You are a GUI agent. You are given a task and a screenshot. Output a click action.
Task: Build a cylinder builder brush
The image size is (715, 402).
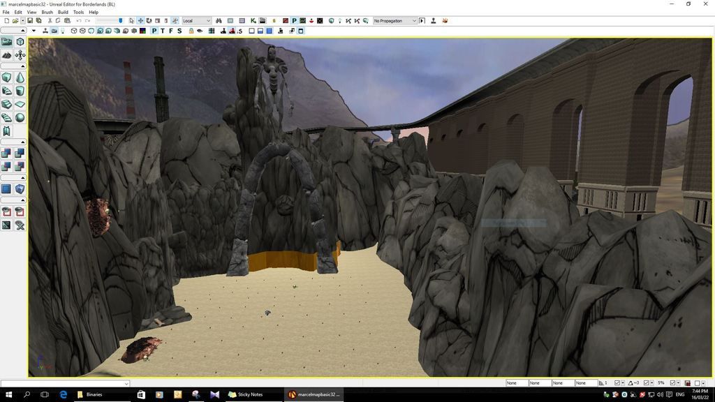[20, 91]
